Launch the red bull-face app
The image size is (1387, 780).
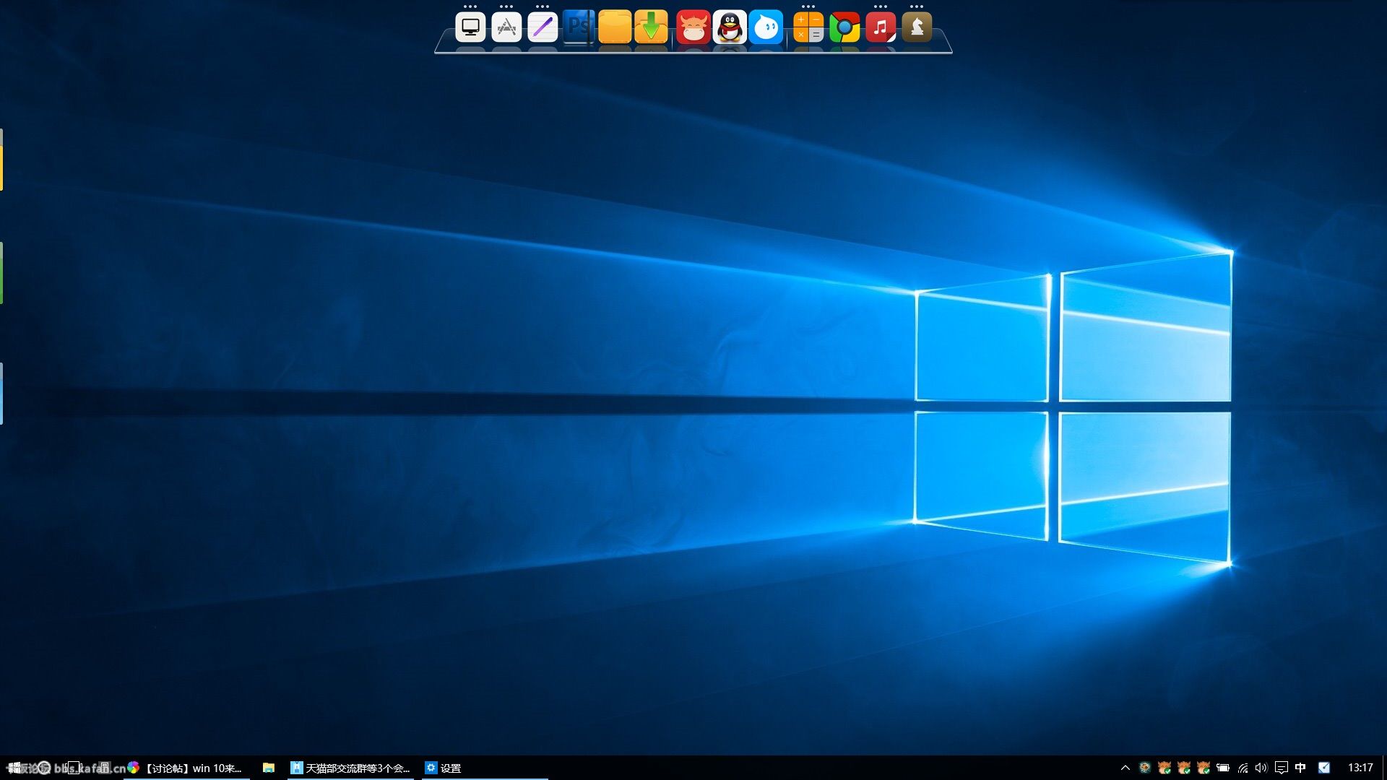tap(693, 27)
